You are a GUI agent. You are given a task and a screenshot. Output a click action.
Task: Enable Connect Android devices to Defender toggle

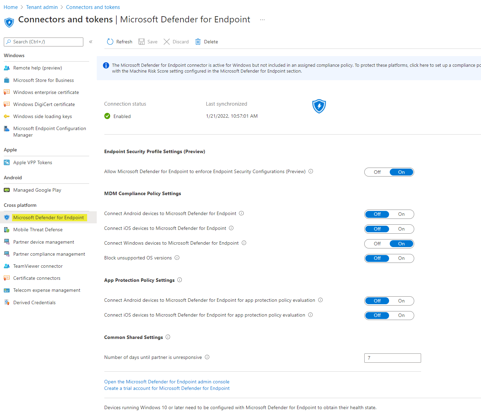[401, 214]
